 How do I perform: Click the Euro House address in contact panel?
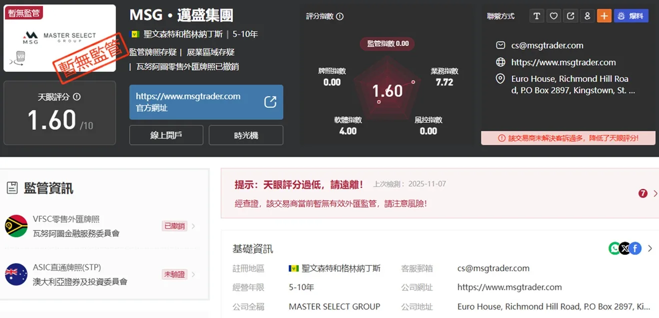[573, 85]
